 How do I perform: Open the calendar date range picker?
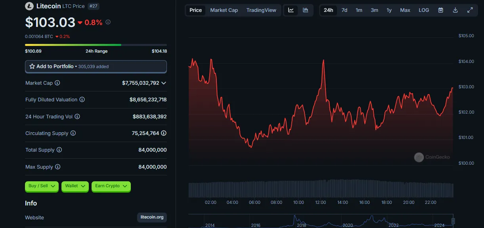tap(440, 10)
